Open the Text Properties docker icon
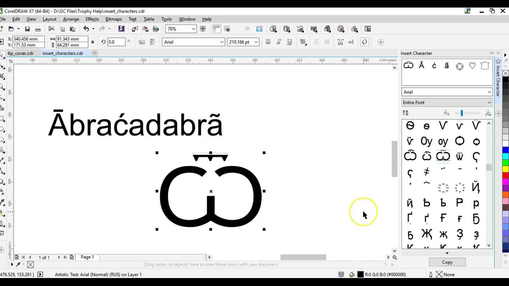Viewport: 509px width, 286px height. [x=340, y=42]
